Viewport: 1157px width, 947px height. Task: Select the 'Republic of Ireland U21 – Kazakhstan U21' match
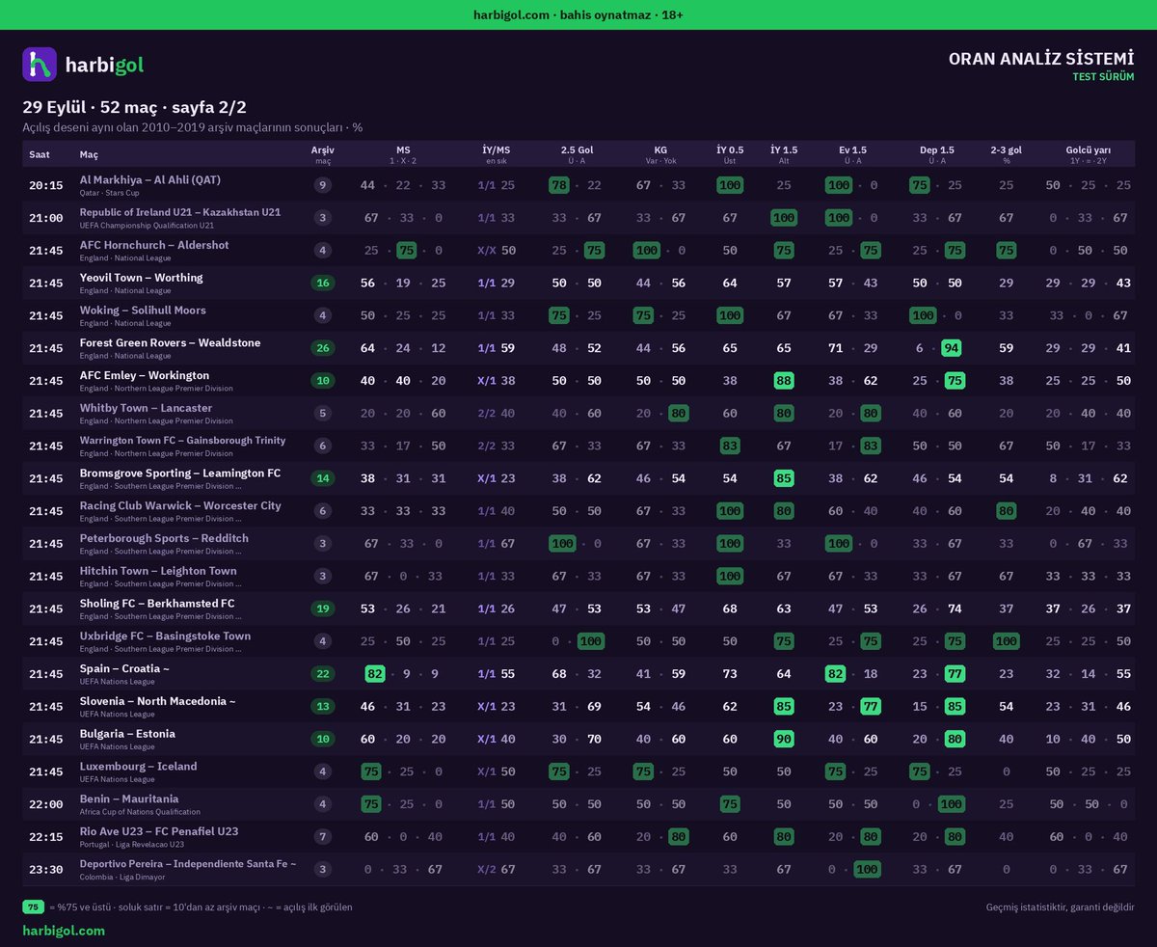180,213
